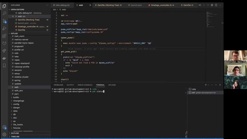
Task: Open the Output panel tab
Action: [70, 85]
